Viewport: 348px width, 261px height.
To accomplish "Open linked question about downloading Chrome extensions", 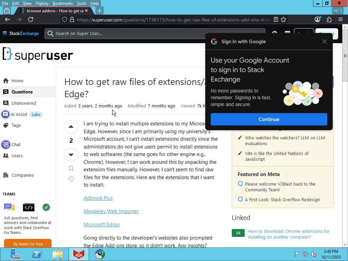I will (x=289, y=234).
